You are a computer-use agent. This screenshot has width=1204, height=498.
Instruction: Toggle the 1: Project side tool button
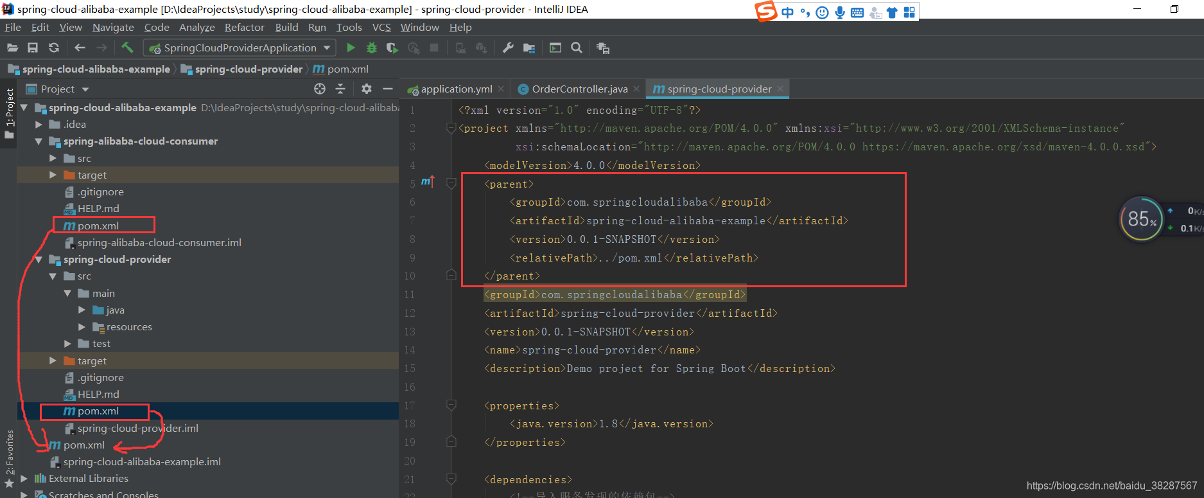[x=9, y=114]
